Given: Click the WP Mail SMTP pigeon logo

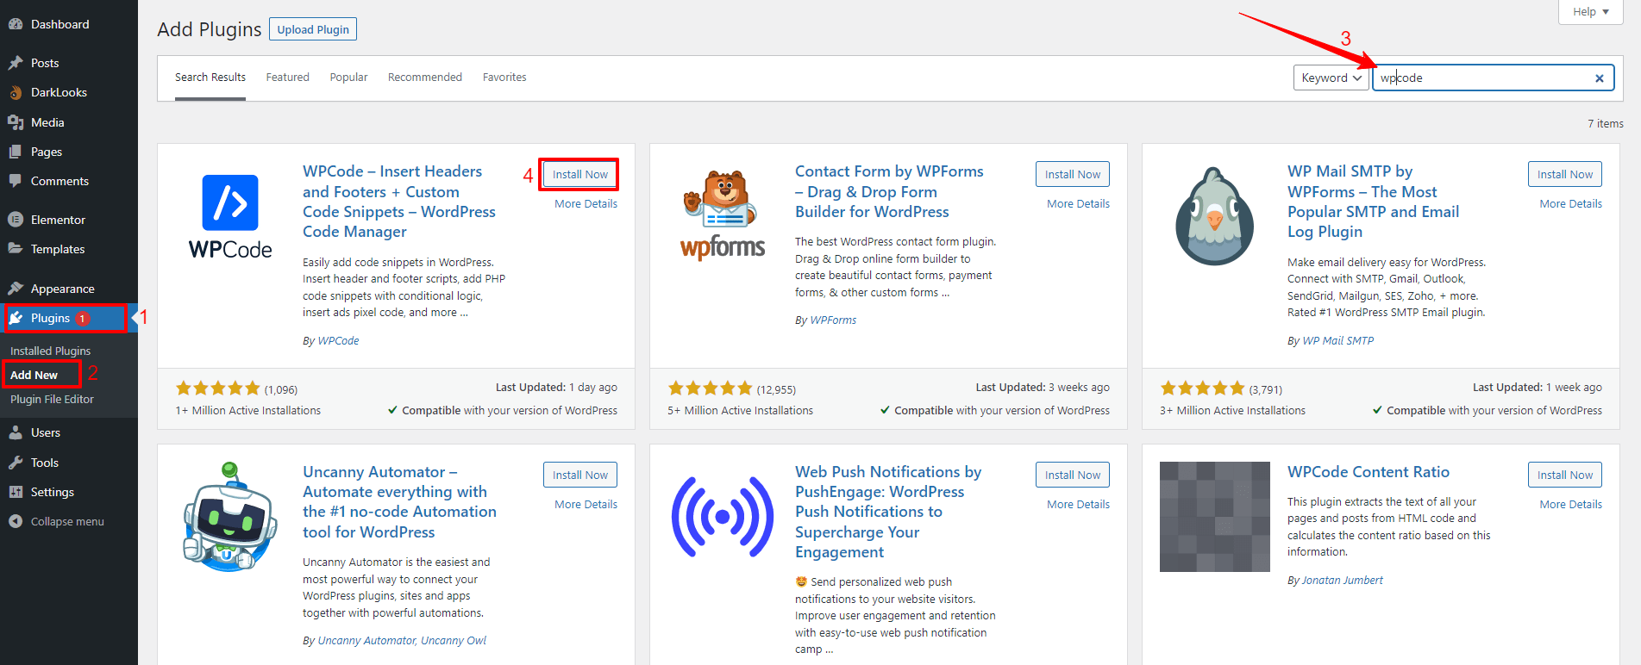Looking at the screenshot, I should 1214,216.
